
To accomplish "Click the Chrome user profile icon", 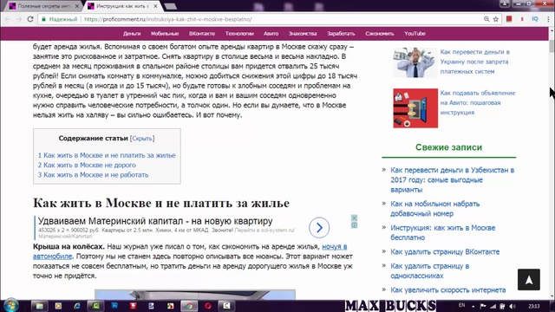I will (x=505, y=3).
